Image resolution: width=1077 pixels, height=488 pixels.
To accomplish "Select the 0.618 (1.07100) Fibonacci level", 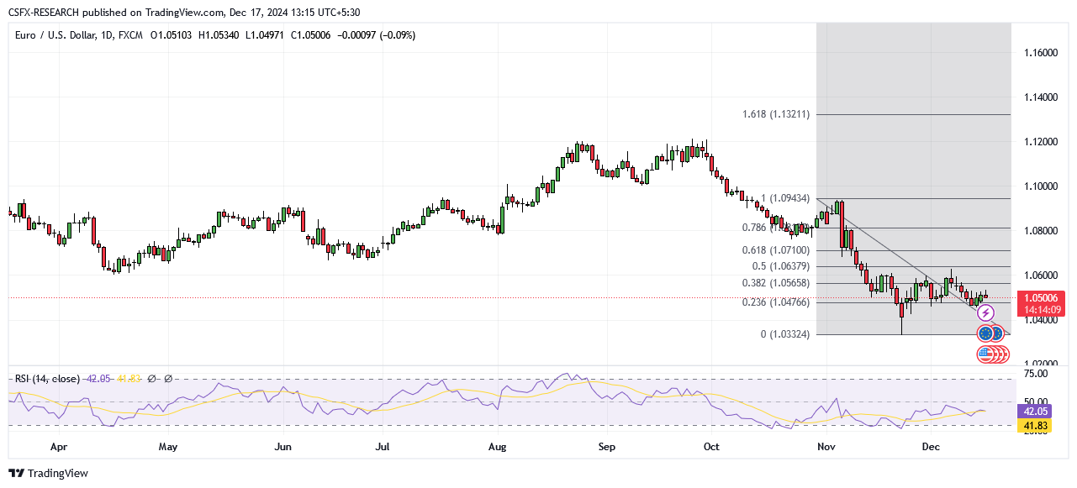I will tap(776, 250).
